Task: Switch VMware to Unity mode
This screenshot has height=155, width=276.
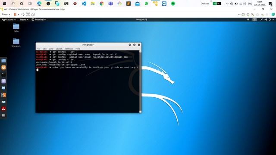Action: pos(33,14)
